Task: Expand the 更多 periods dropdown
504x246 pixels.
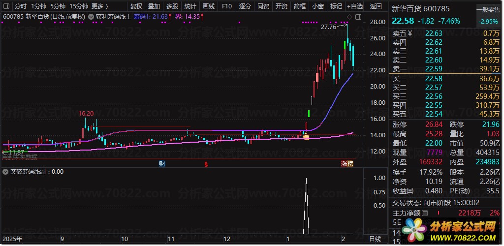Action: pos(99,6)
